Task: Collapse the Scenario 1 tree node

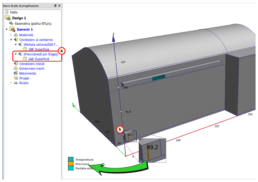Action: (x=7, y=29)
